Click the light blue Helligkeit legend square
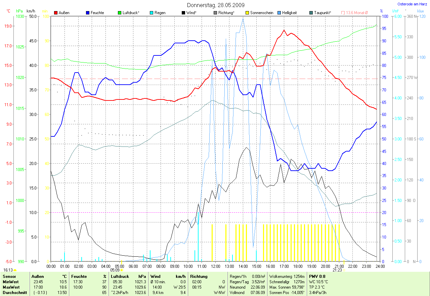This screenshot has height=296, width=430. click(279, 13)
